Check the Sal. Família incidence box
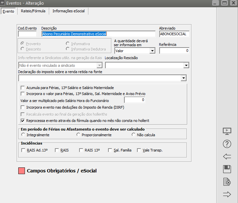Screen dimensions: 238x203 tap(110, 150)
